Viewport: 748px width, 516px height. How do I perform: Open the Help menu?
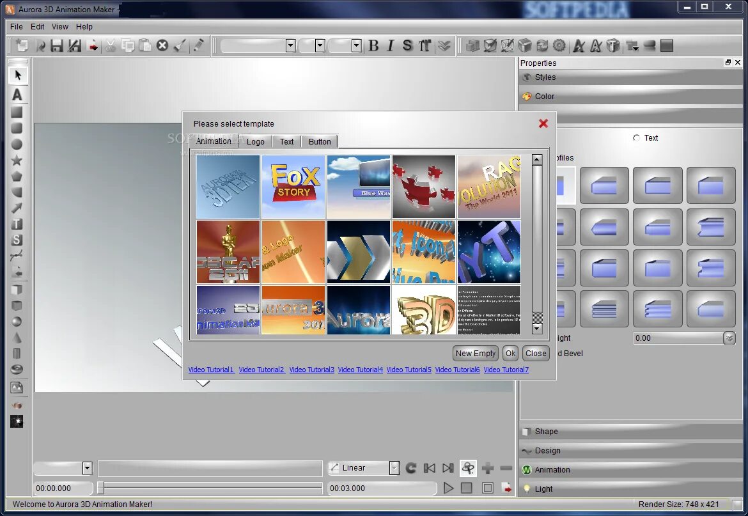(84, 27)
